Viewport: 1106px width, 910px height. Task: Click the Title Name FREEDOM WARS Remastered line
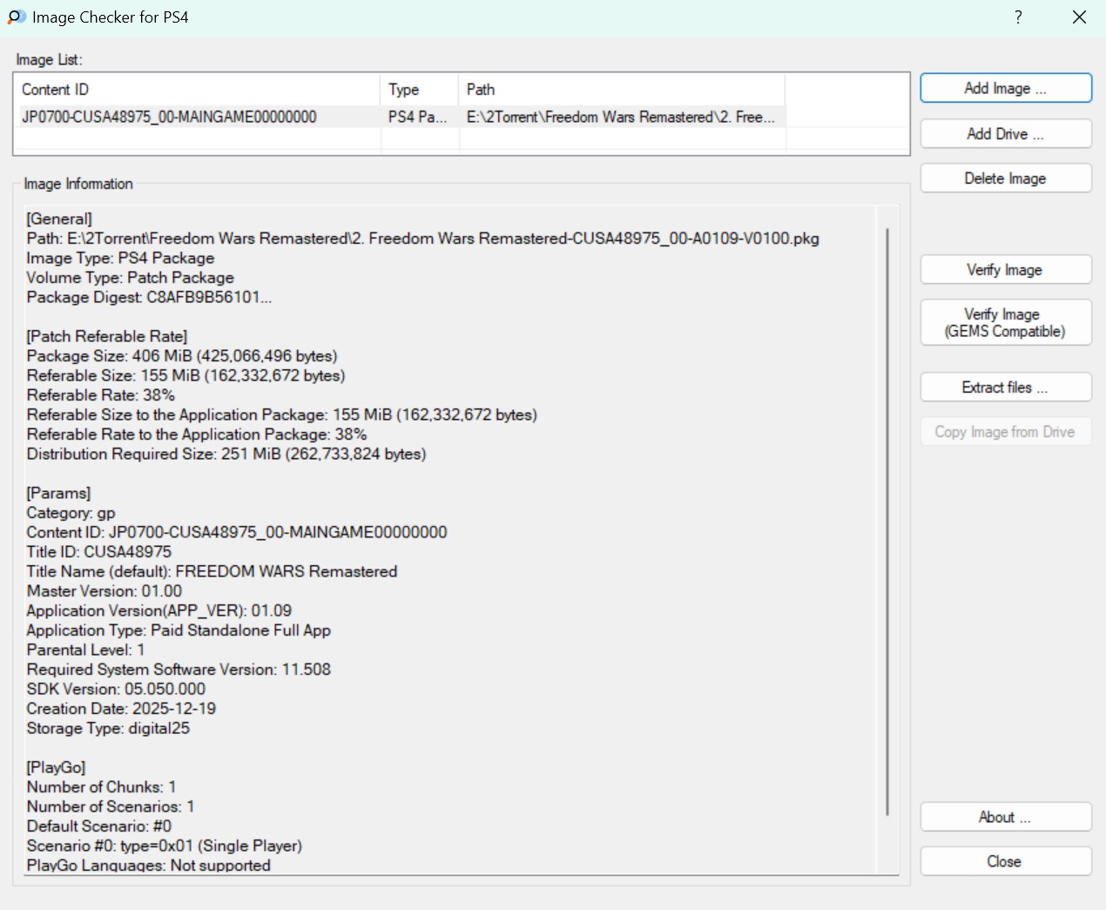[212, 571]
